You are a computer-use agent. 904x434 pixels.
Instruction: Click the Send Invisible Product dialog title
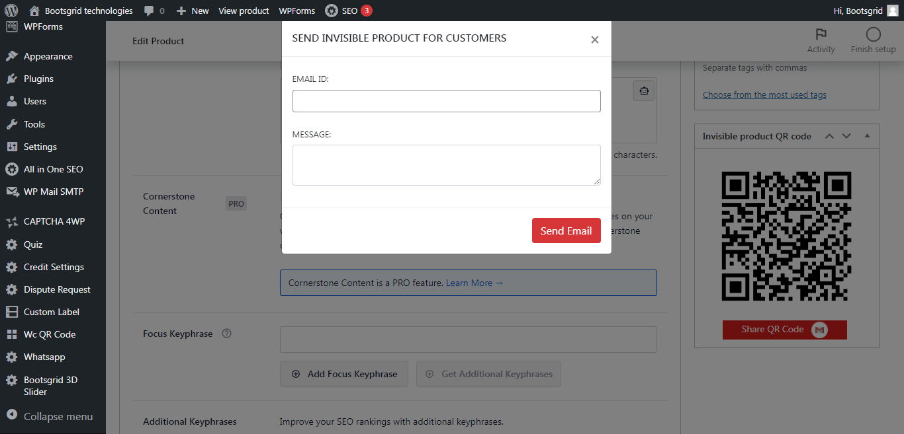tap(399, 38)
